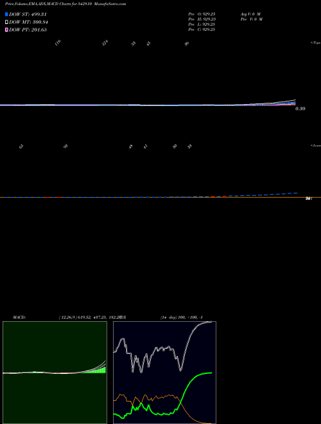The image size is (321, 424).
Task: Select the DOW PT: 201.65 label
Action: pyautogui.click(x=28, y=30)
